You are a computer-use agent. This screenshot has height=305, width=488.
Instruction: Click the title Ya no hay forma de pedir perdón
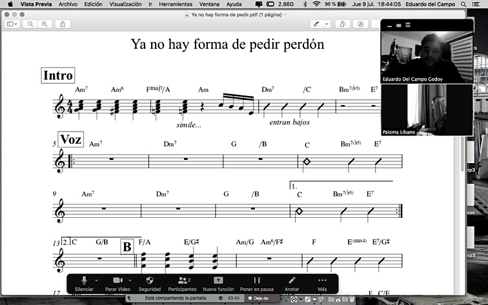coord(227,44)
